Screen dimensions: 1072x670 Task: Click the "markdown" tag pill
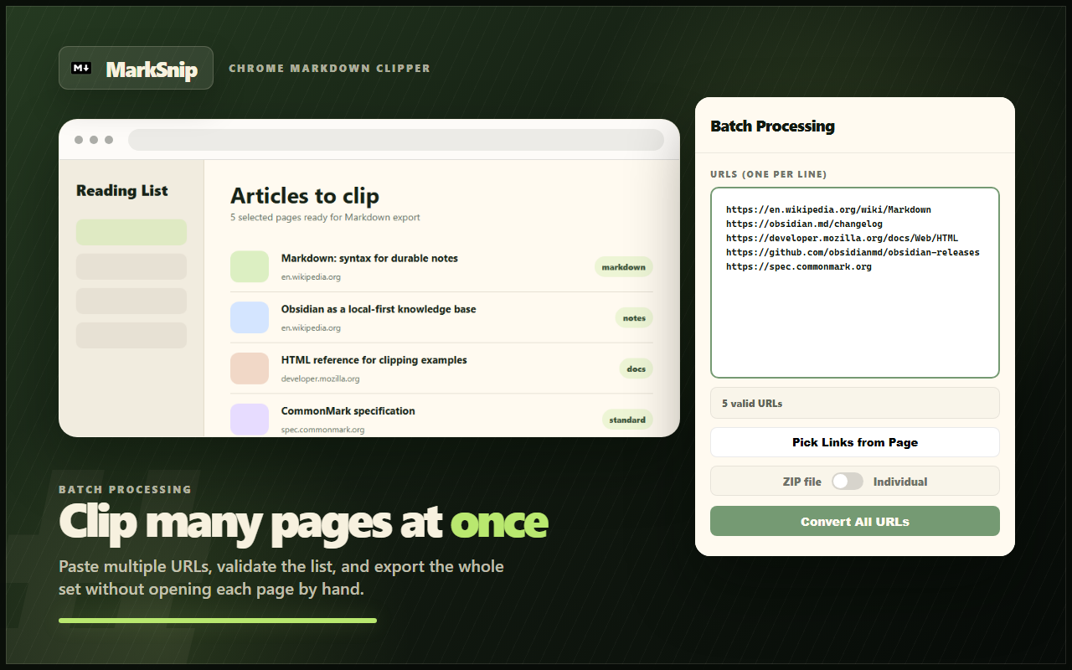(x=624, y=267)
